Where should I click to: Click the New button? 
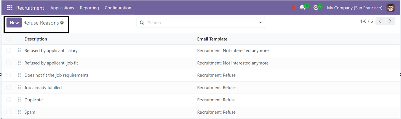coord(14,23)
